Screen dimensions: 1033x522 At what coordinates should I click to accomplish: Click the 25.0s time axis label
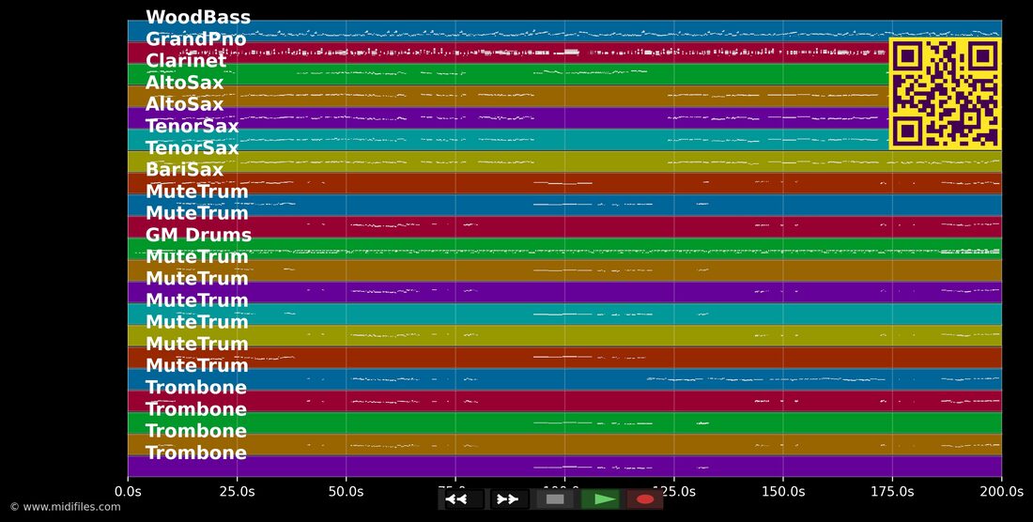(237, 492)
